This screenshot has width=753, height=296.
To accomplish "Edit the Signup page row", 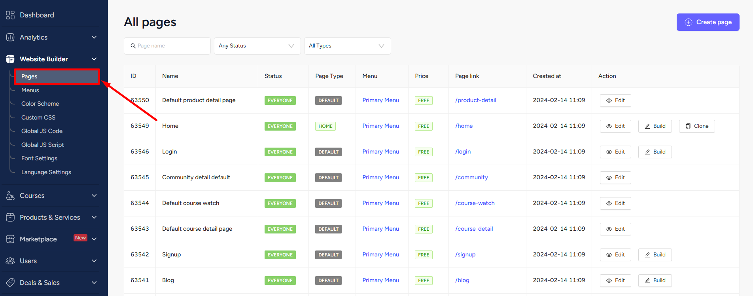I will pyautogui.click(x=615, y=255).
